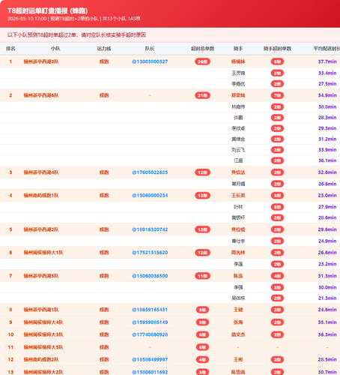Click the 34.9min average delivery time
Viewport: 340px width, 375px height.
tap(327, 95)
